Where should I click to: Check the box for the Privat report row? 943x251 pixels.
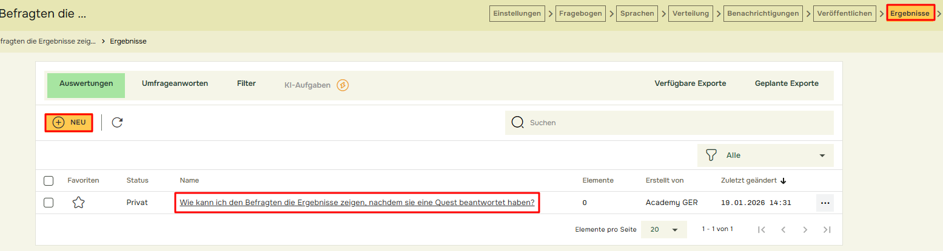coord(49,203)
